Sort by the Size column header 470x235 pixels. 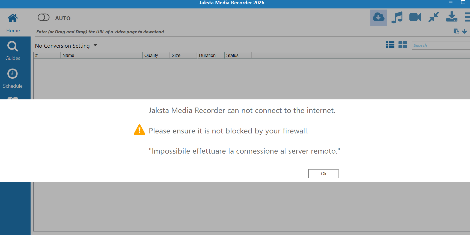[183, 55]
